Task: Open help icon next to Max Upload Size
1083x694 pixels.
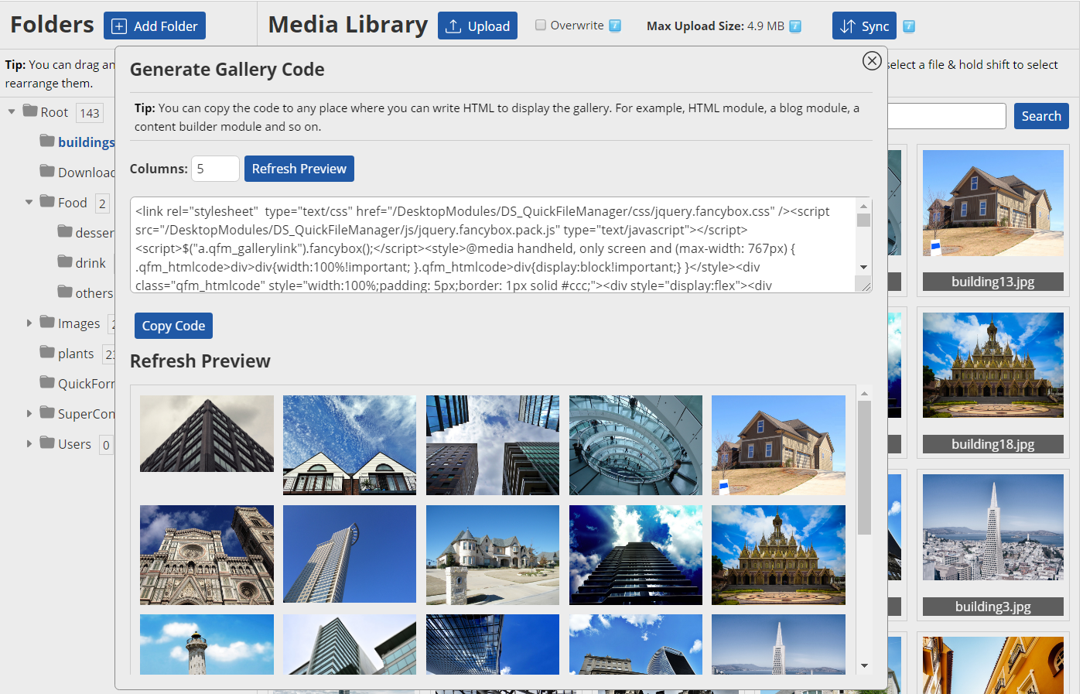Action: pyautogui.click(x=794, y=26)
